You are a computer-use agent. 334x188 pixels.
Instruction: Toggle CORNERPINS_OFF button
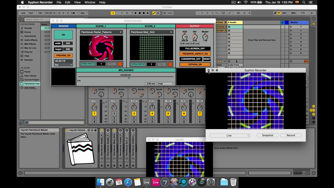(191, 59)
